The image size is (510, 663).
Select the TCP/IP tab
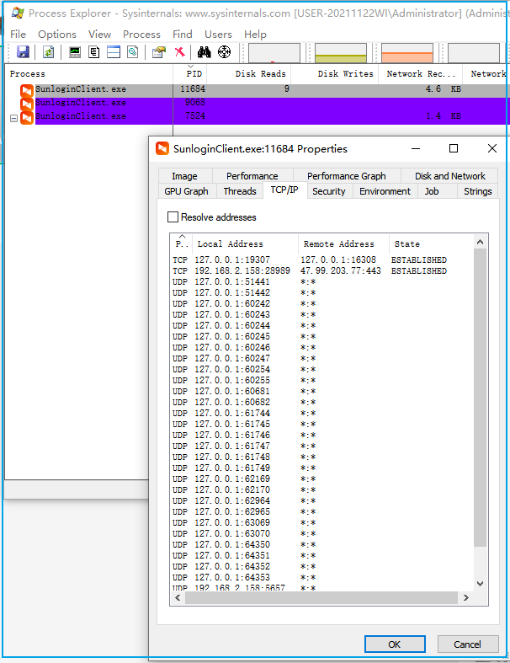284,190
